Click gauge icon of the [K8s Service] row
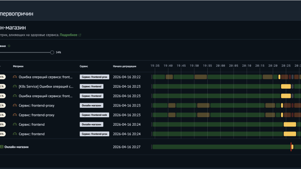This screenshot has height=169, width=301. [15, 86]
